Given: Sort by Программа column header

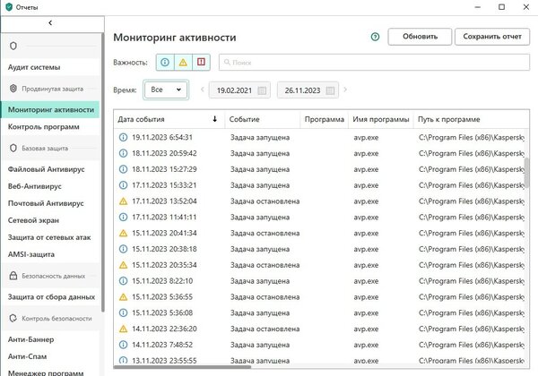Looking at the screenshot, I should pyautogui.click(x=325, y=119).
